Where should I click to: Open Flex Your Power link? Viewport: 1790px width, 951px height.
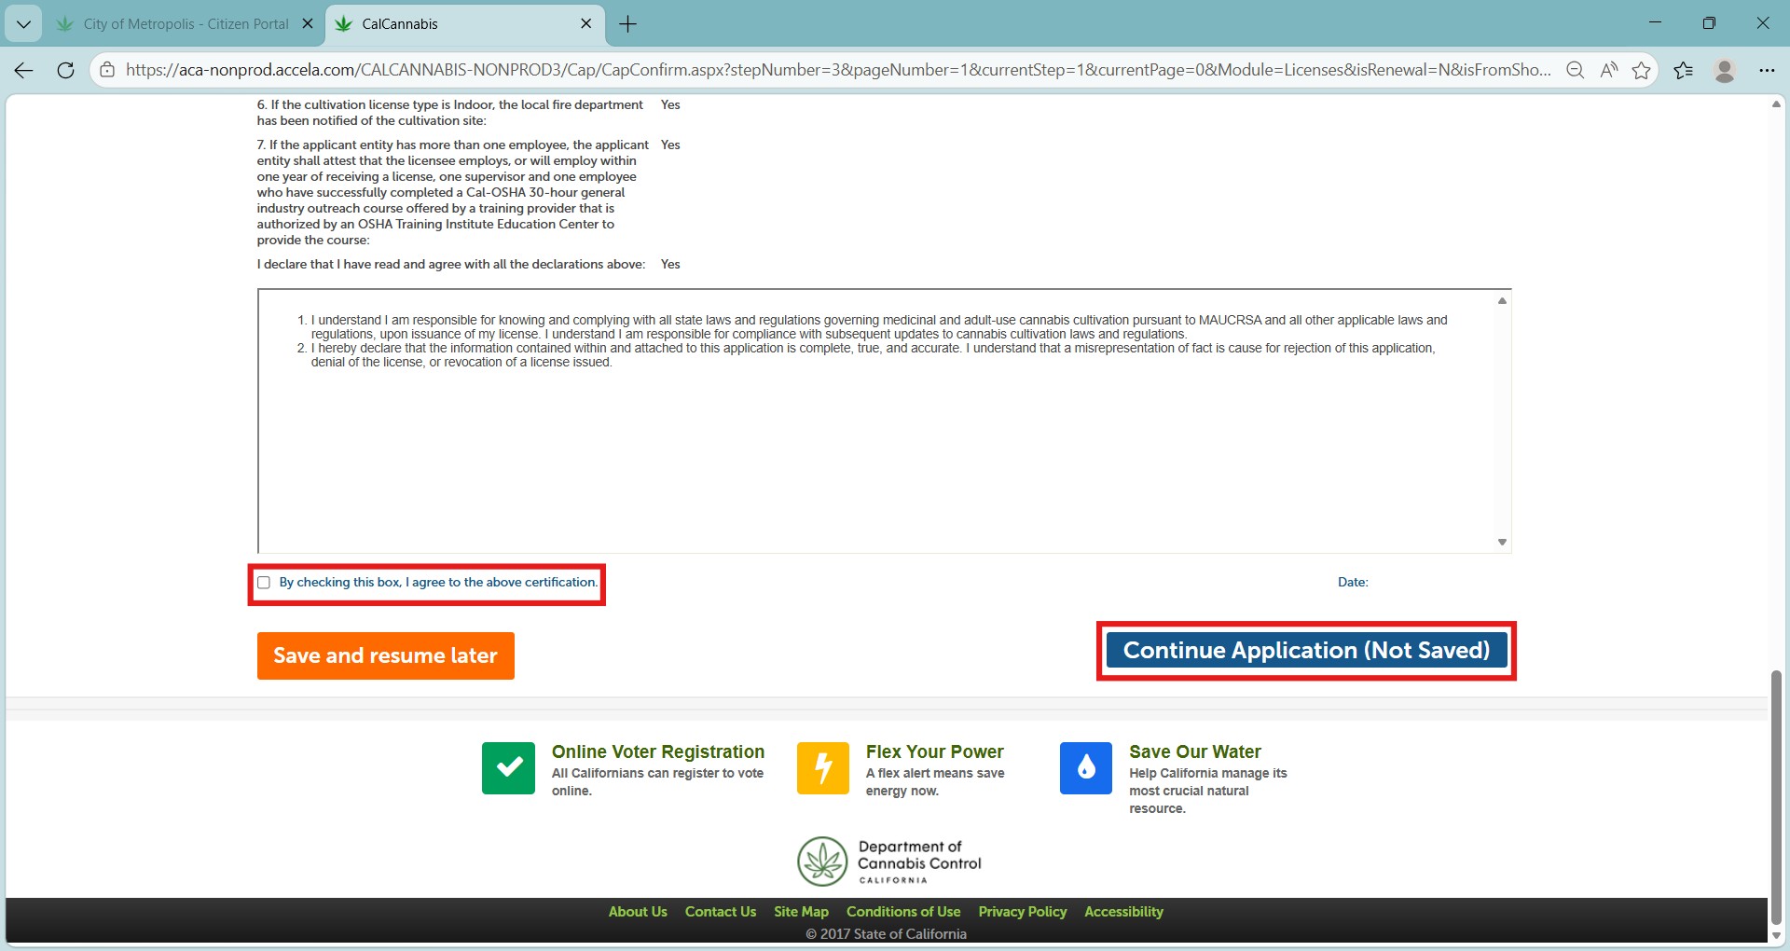pyautogui.click(x=934, y=751)
